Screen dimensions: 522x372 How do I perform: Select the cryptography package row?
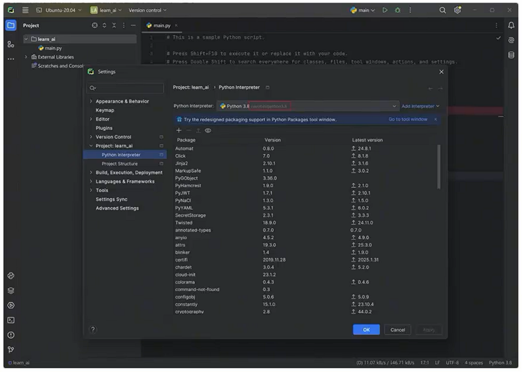pos(306,312)
